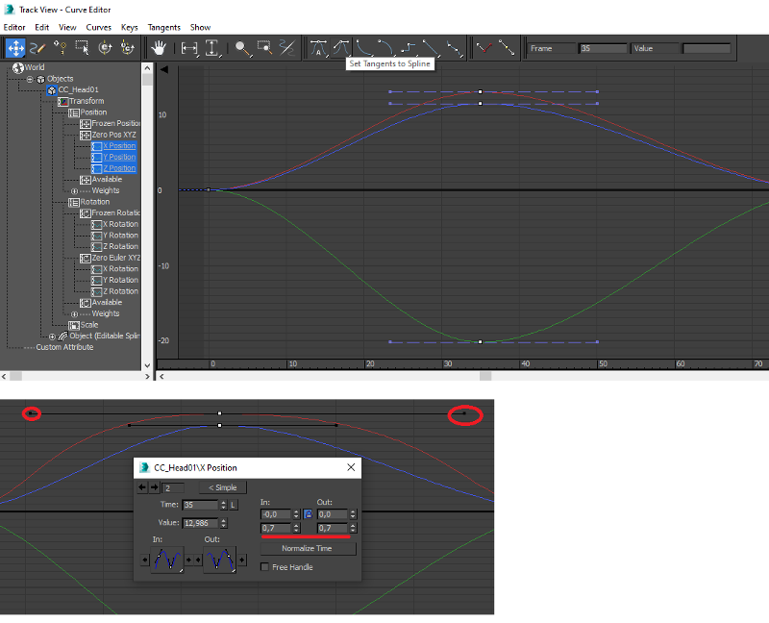Screen dimensions: 769x623
Task: Set Tangents to Spline
Action: 341,48
